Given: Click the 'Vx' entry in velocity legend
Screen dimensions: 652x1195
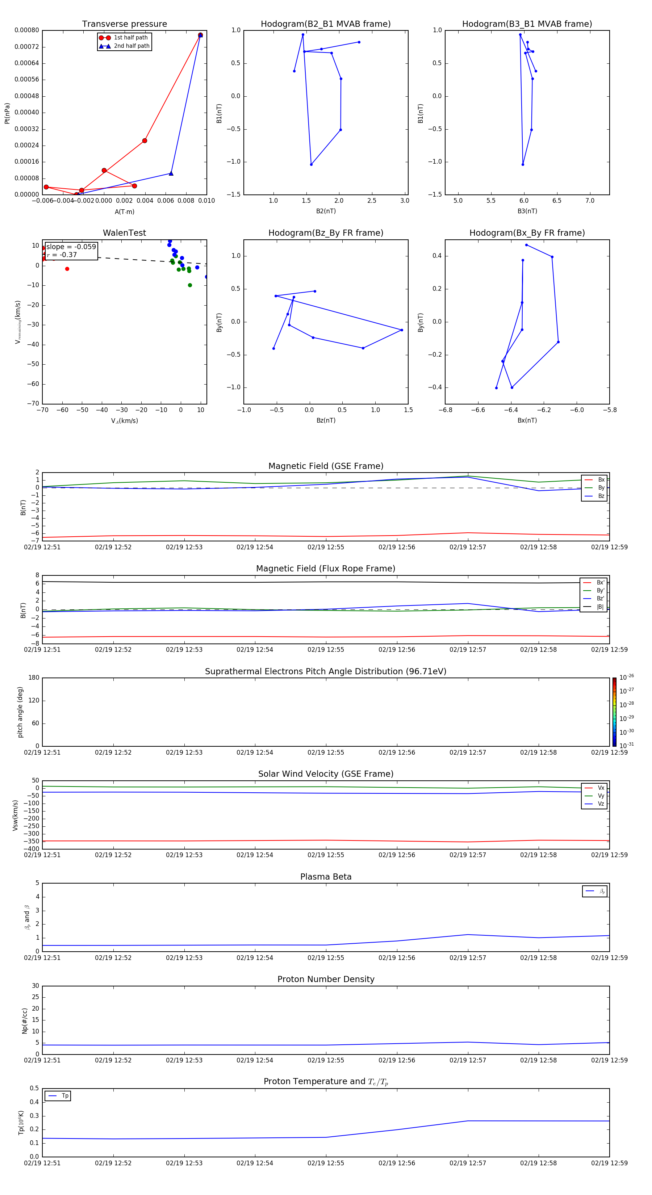Looking at the screenshot, I should pos(594,788).
